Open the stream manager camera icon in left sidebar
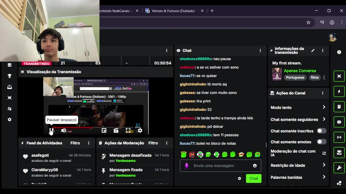 click(x=9, y=98)
